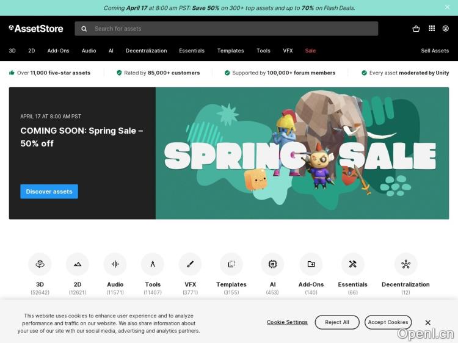Click the Discover assets button
This screenshot has width=458, height=343.
pos(49,192)
